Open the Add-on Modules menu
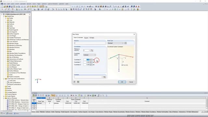 click(53, 4)
